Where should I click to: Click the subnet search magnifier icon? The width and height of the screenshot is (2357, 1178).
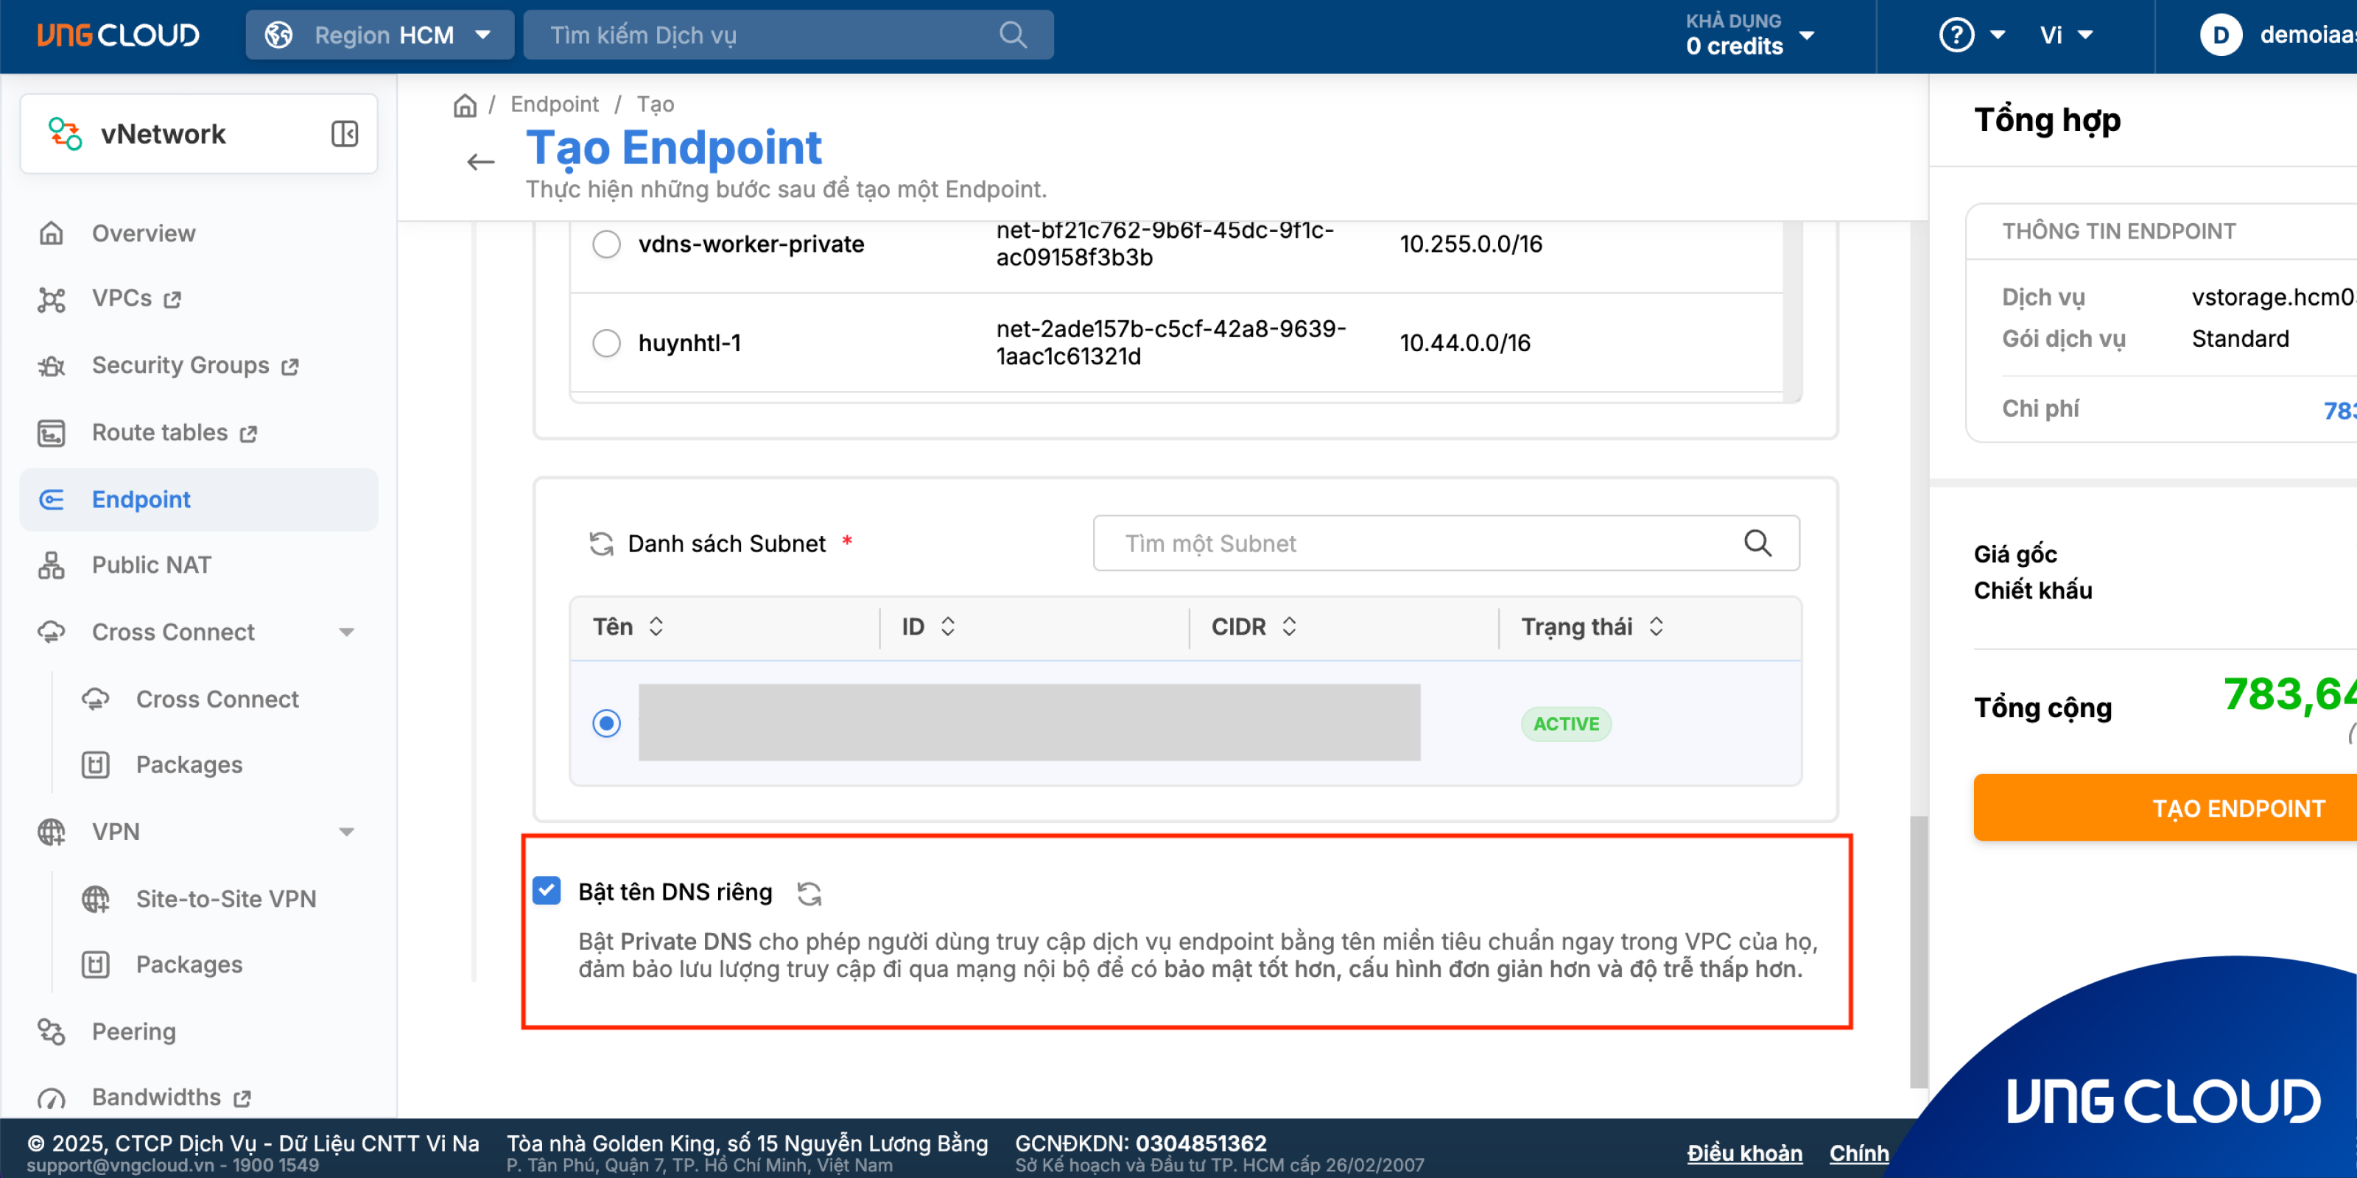(1757, 543)
